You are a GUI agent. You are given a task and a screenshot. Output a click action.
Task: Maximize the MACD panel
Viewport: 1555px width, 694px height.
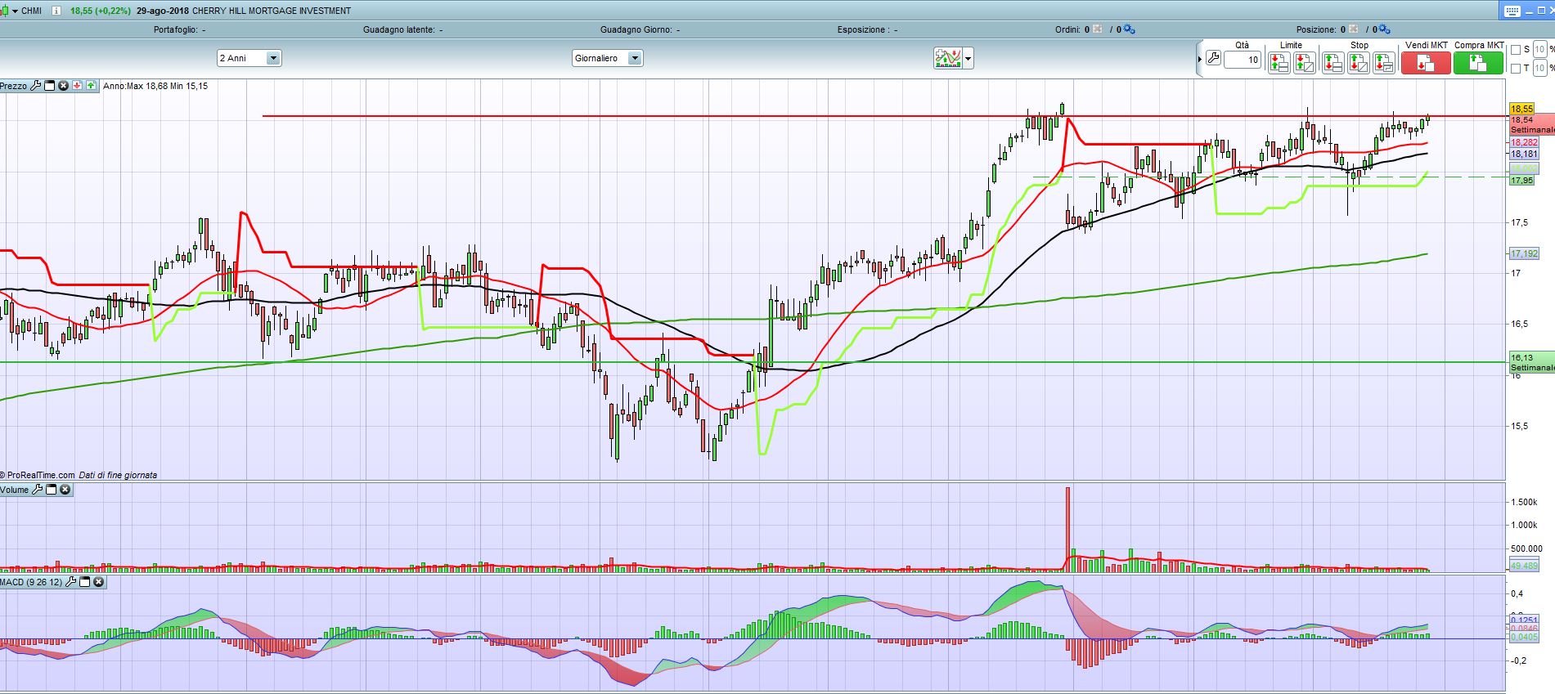point(84,582)
